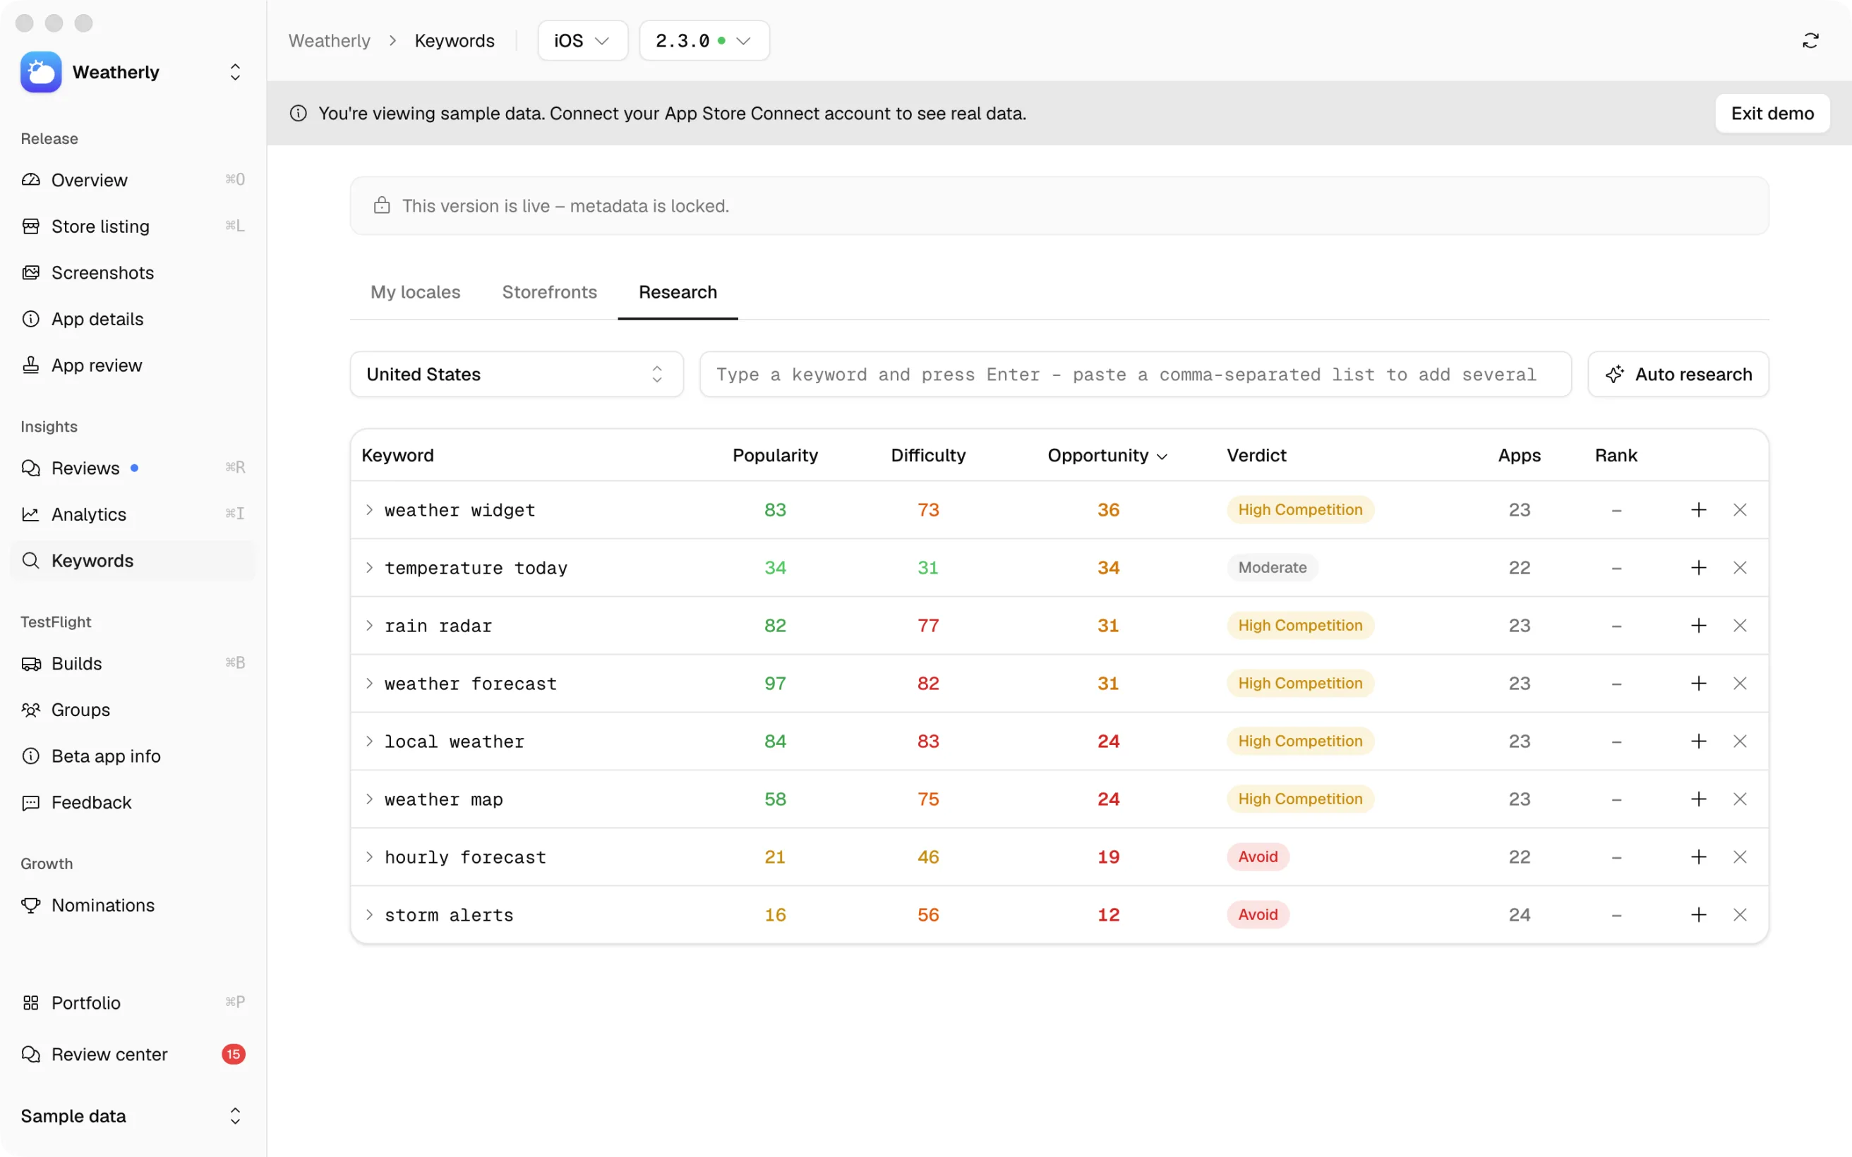Image resolution: width=1852 pixels, height=1157 pixels.
Task: Remove the 'weather forecast' keyword row
Action: point(1740,684)
